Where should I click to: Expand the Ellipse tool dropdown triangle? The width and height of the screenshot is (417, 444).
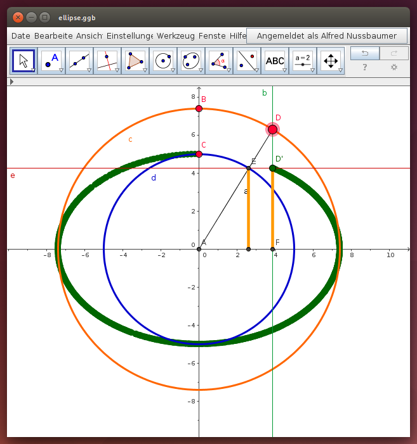click(201, 70)
